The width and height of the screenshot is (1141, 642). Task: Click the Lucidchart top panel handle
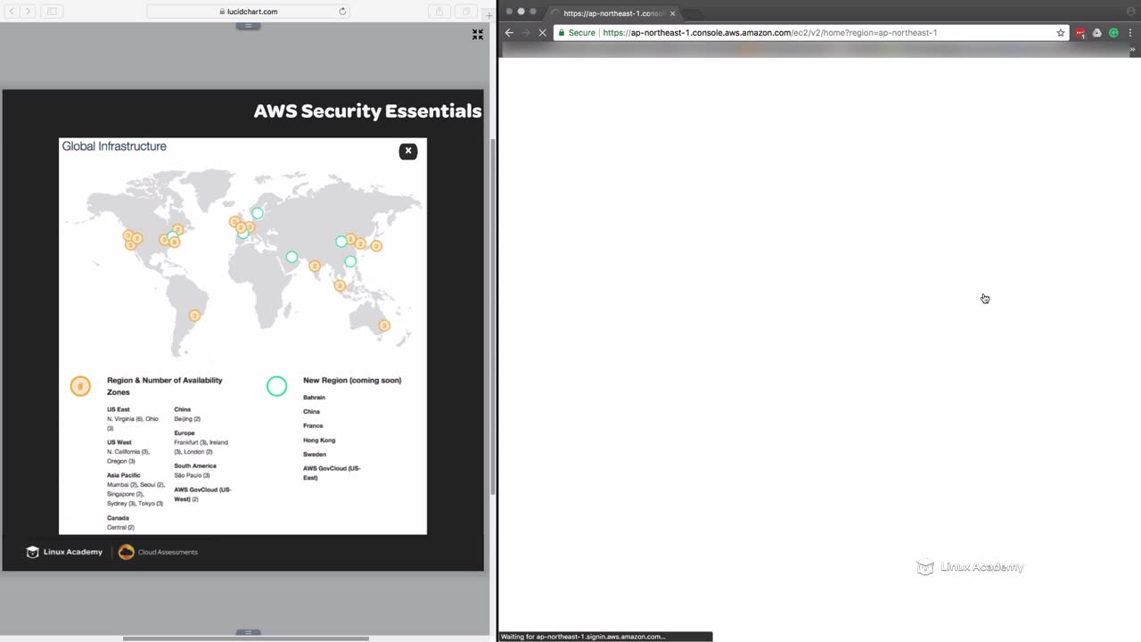[248, 26]
